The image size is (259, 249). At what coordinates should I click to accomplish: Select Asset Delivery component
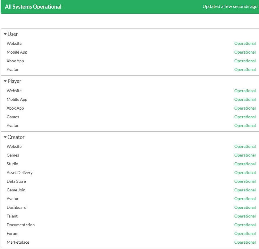[19, 173]
